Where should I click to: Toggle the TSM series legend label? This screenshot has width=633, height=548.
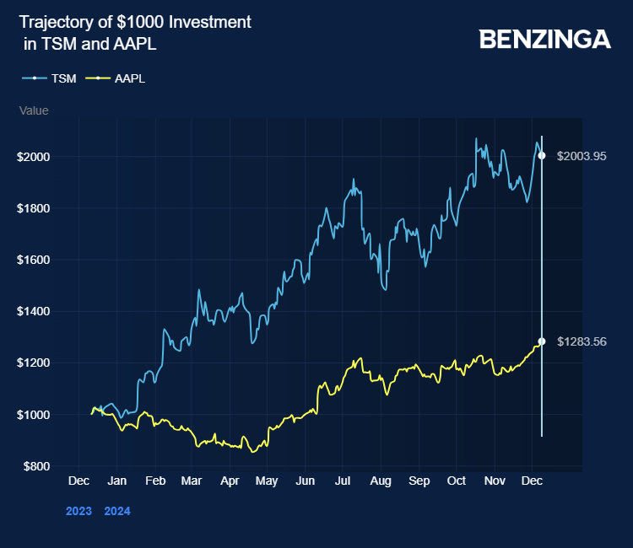pyautogui.click(x=63, y=78)
